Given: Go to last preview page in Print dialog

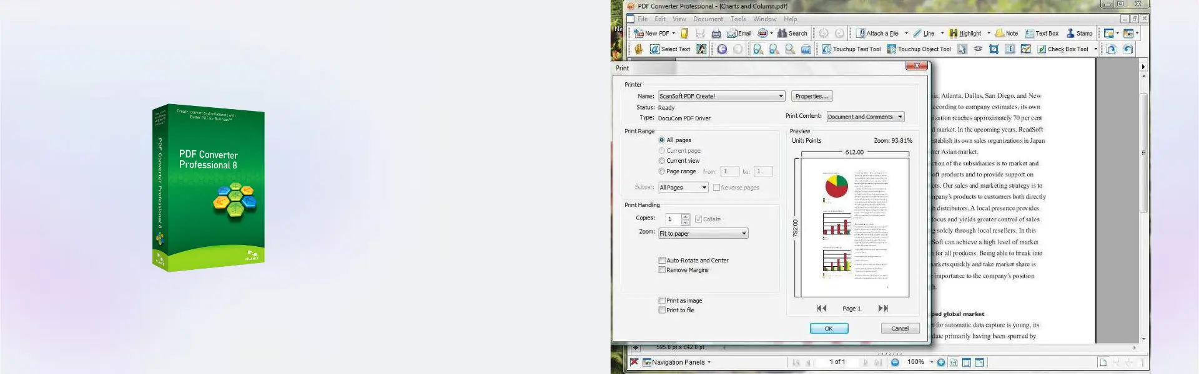Looking at the screenshot, I should tap(883, 309).
